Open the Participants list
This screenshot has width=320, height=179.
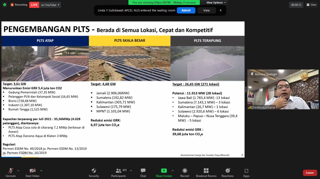coord(118,171)
